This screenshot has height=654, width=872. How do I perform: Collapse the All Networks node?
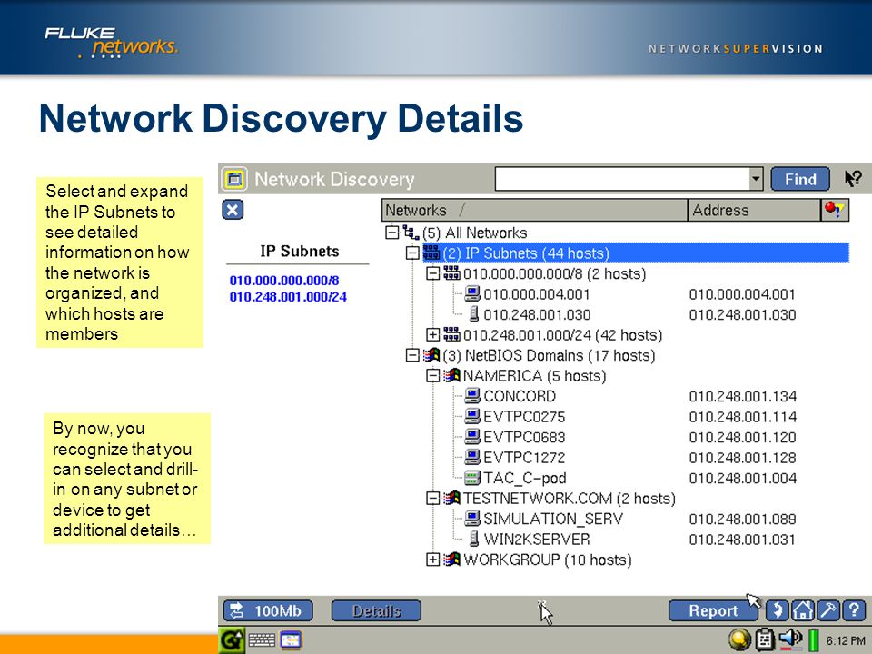392,233
